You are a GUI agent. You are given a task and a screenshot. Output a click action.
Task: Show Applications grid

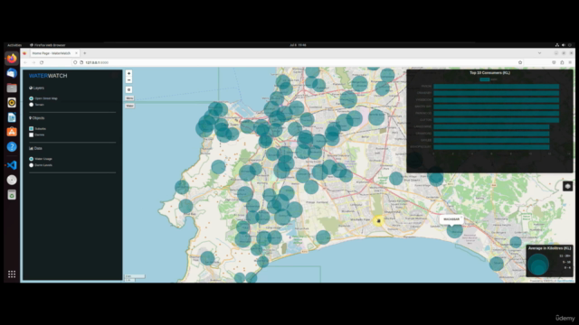[x=12, y=274]
